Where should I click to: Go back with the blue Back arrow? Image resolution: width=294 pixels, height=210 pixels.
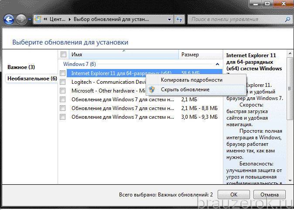9,19
